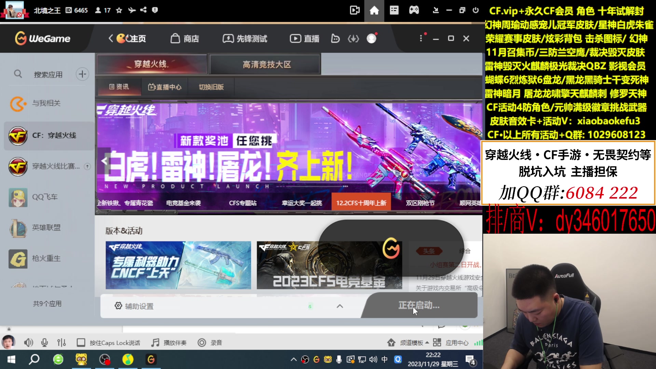Click the airplane icon in the top bar
The image size is (656, 369).
click(x=132, y=10)
